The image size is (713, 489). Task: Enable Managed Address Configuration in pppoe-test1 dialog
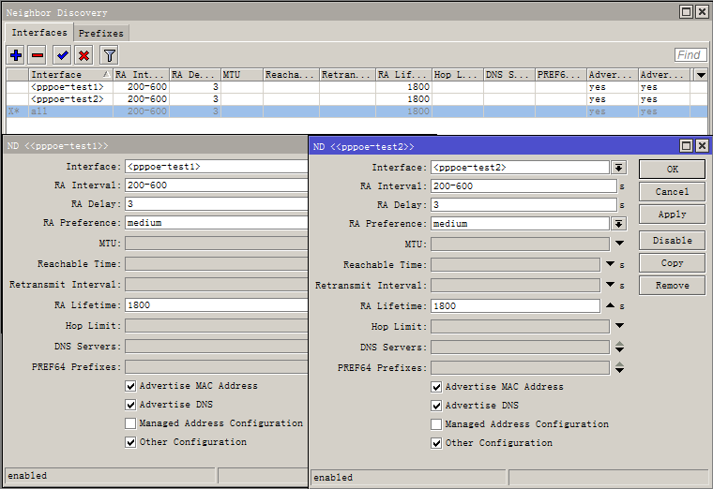click(x=130, y=423)
